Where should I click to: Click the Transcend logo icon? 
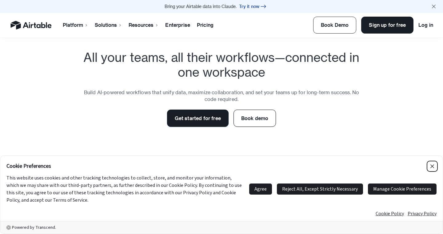(x=9, y=228)
